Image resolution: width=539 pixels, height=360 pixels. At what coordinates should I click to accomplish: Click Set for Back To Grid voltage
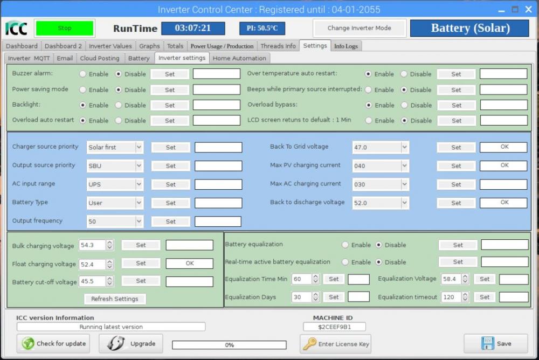pos(456,147)
